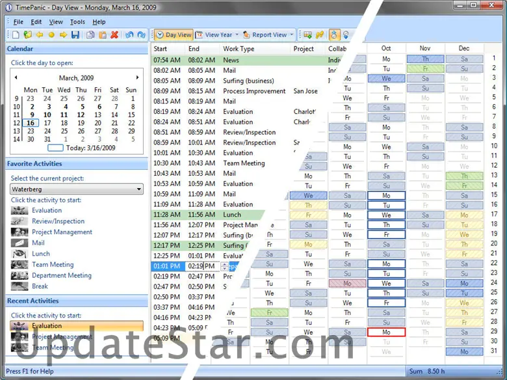Viewport: 507px width, 380px height.
Task: Click Department Meeting favorite activity icon
Action: pos(19,275)
